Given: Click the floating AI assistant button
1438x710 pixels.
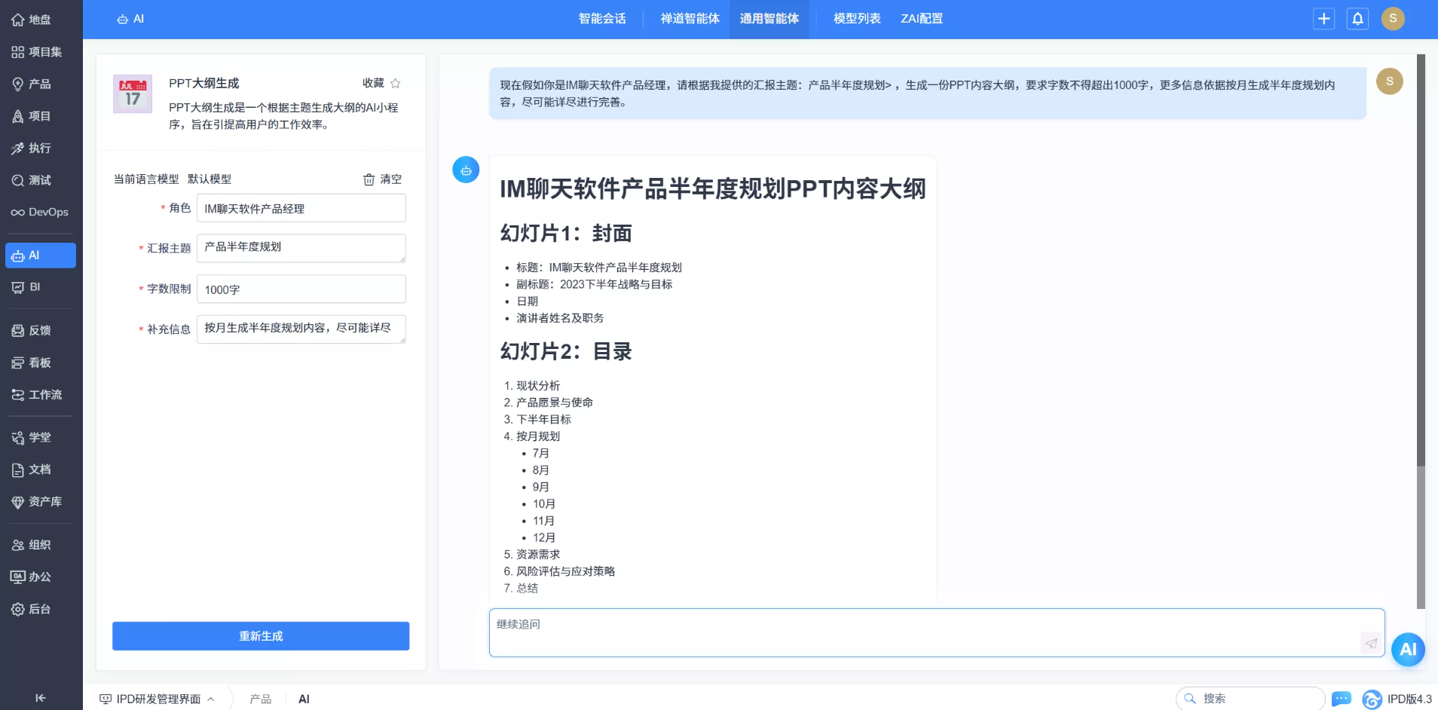Looking at the screenshot, I should tap(1408, 650).
